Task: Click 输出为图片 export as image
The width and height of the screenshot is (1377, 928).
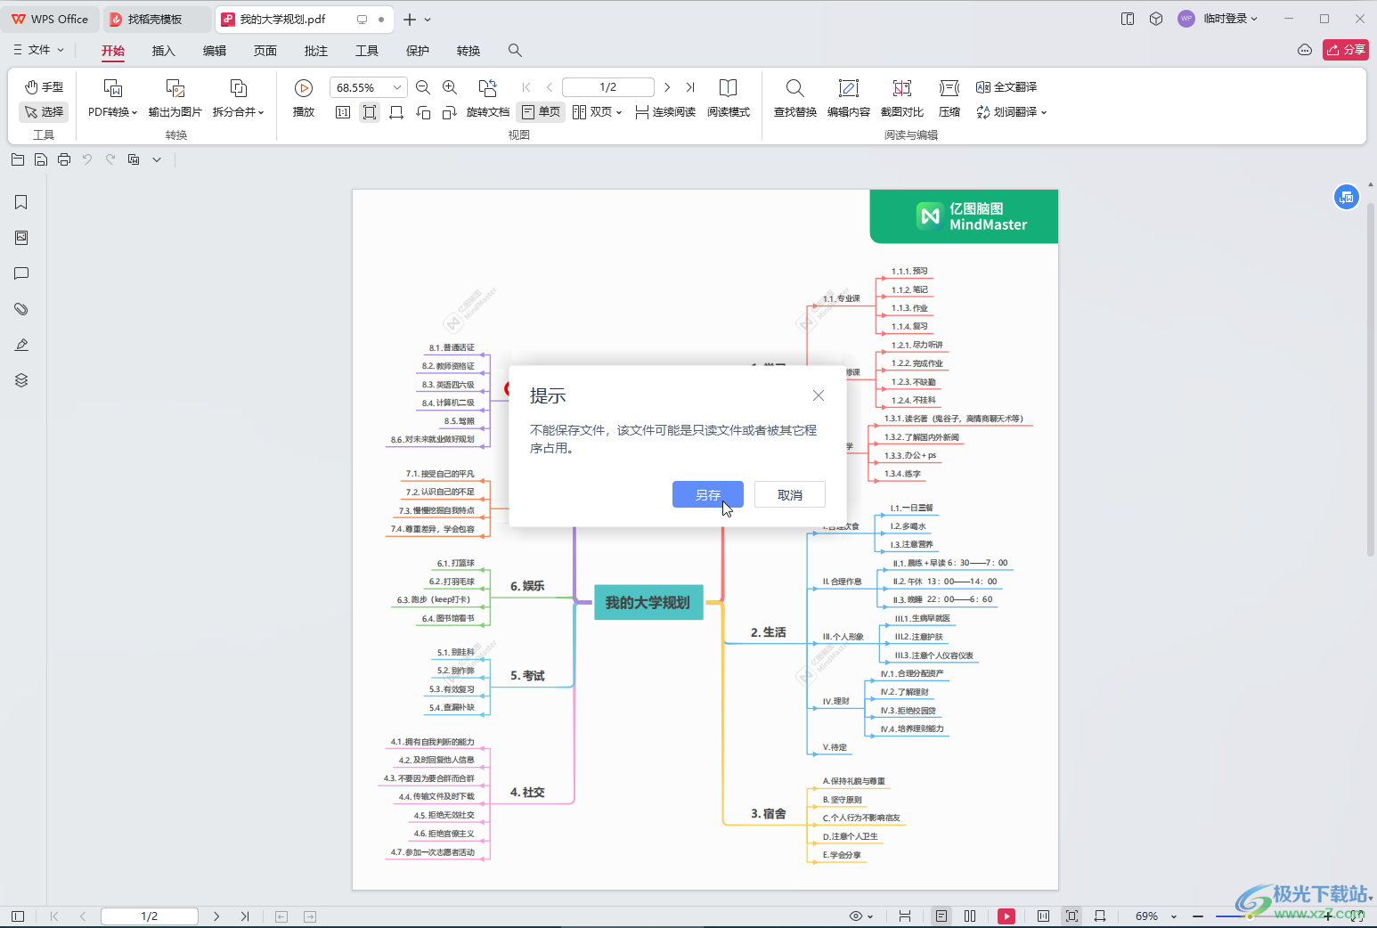Action: (x=175, y=98)
